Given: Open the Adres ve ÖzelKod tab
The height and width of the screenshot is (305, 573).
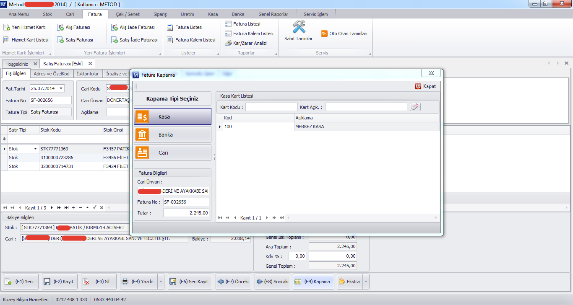Looking at the screenshot, I should (x=52, y=74).
